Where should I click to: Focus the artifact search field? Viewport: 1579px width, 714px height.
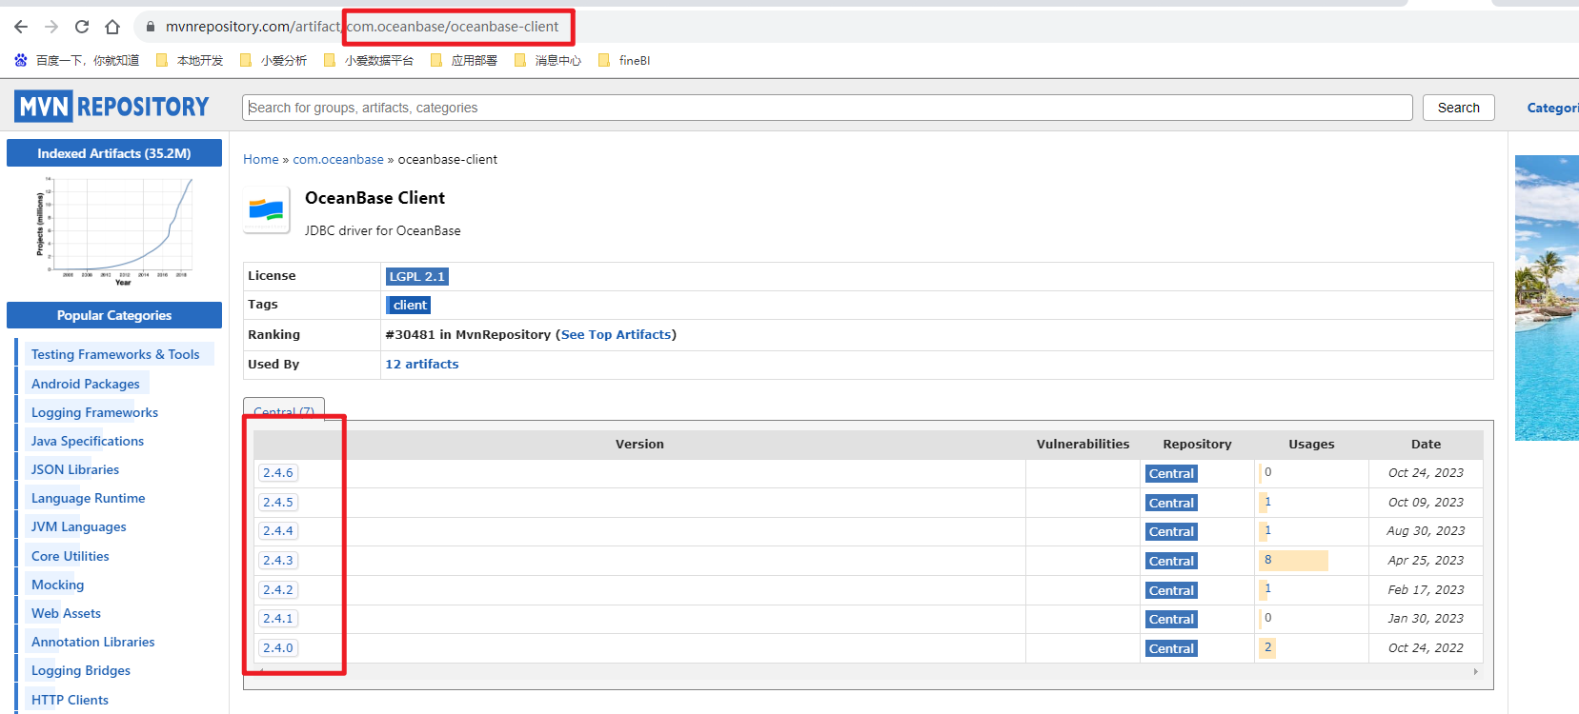point(827,108)
